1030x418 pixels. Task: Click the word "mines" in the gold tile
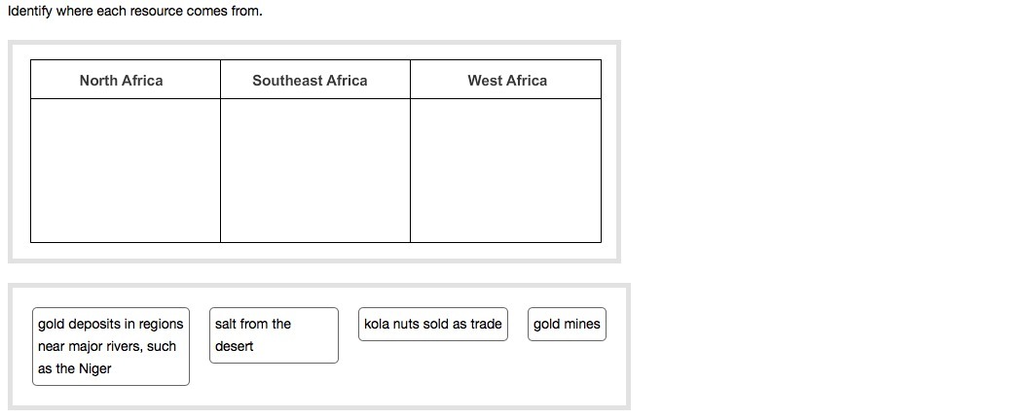pyautogui.click(x=582, y=324)
